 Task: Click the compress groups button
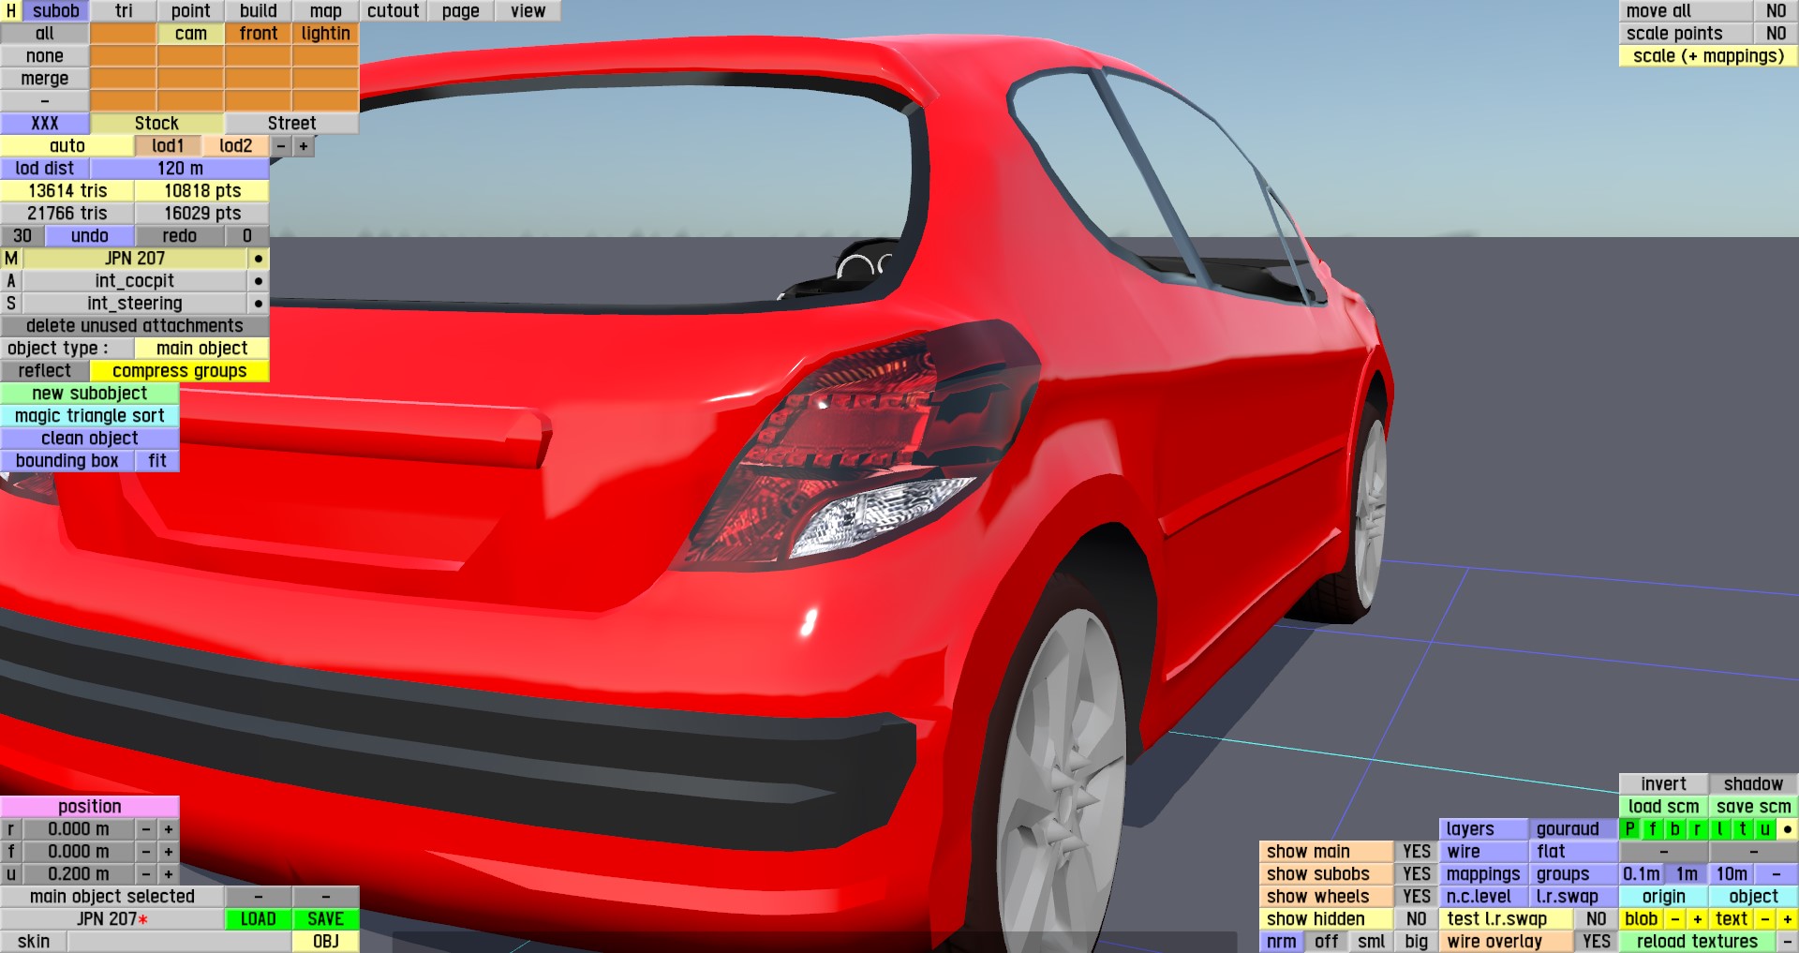point(180,371)
